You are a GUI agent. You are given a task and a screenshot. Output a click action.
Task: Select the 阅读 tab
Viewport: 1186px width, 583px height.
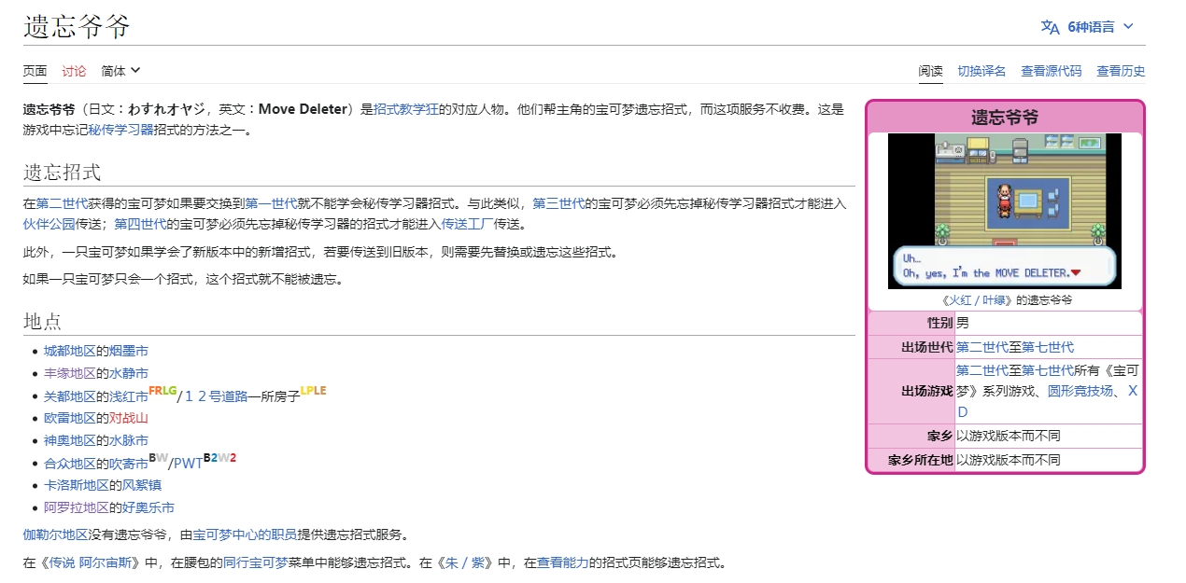tap(930, 71)
